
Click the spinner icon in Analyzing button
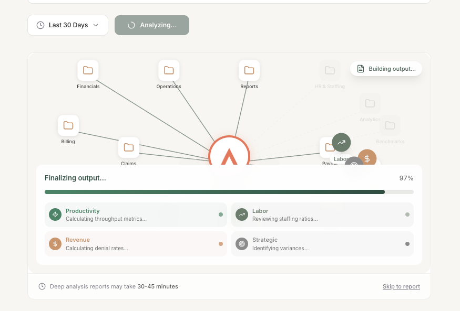(x=131, y=25)
